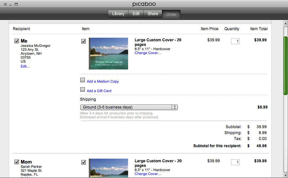Switch to the Library tab
Image resolution: width=288 pixels, height=178 pixels.
coord(118,14)
